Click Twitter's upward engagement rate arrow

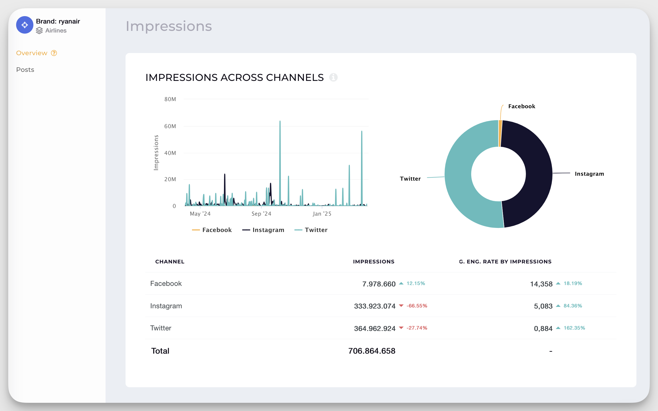[558, 328]
